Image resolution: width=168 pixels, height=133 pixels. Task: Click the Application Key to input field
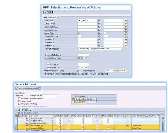pyautogui.click(x=114, y=30)
